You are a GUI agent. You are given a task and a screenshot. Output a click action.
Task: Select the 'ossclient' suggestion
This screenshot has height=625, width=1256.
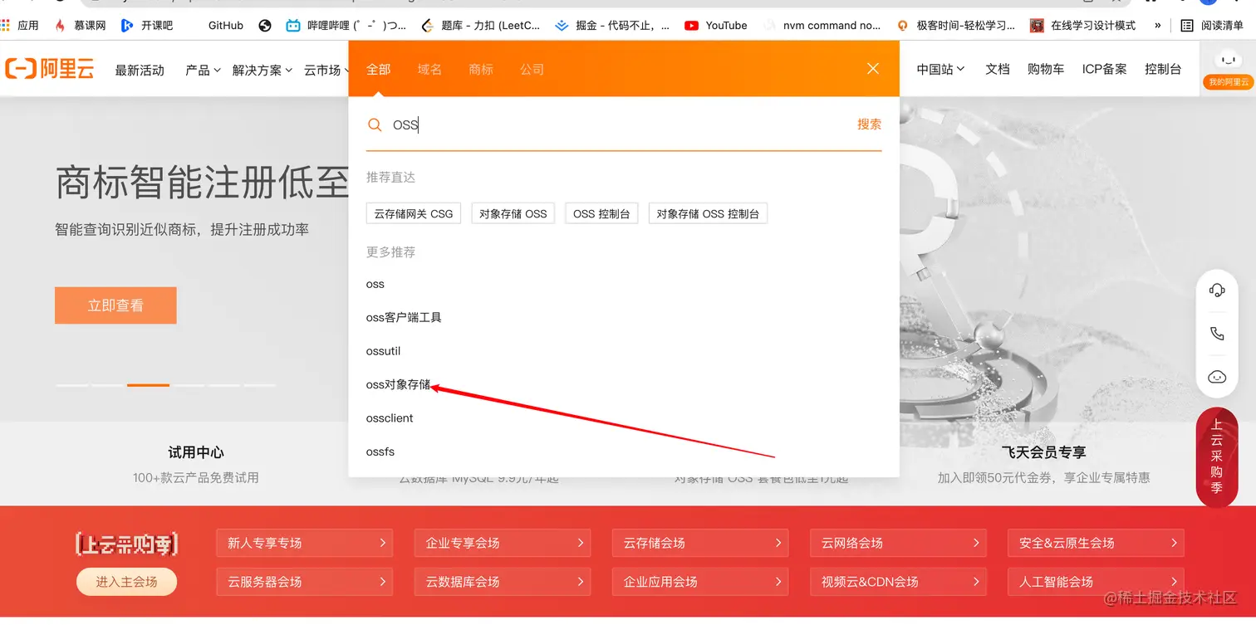tap(390, 418)
